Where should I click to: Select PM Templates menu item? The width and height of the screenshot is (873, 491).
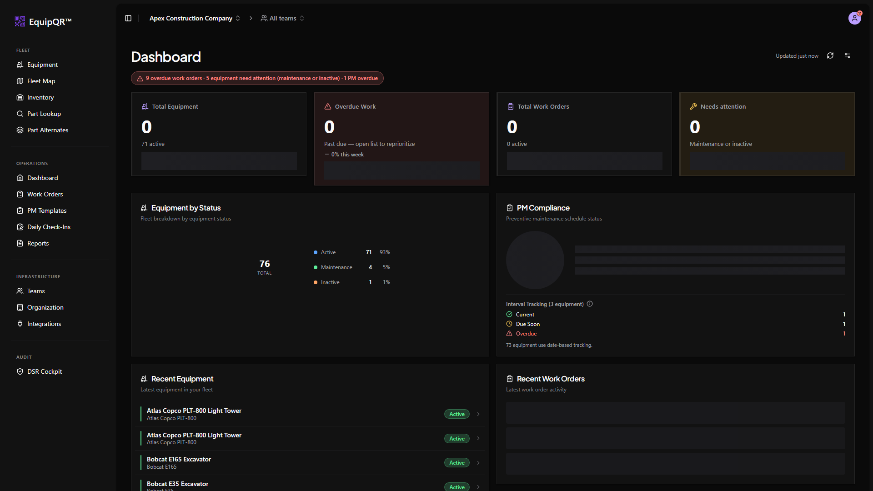tap(60, 210)
